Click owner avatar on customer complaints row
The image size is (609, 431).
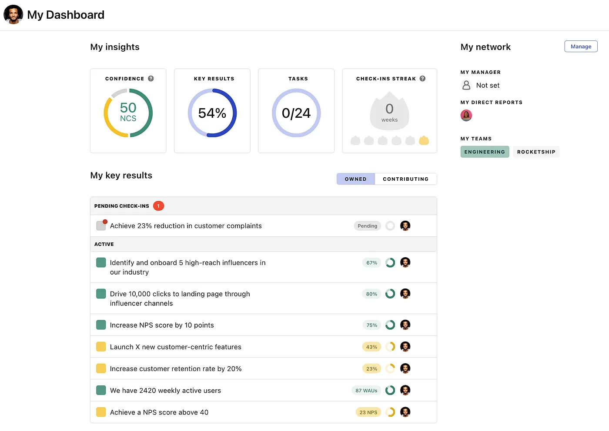pos(405,225)
